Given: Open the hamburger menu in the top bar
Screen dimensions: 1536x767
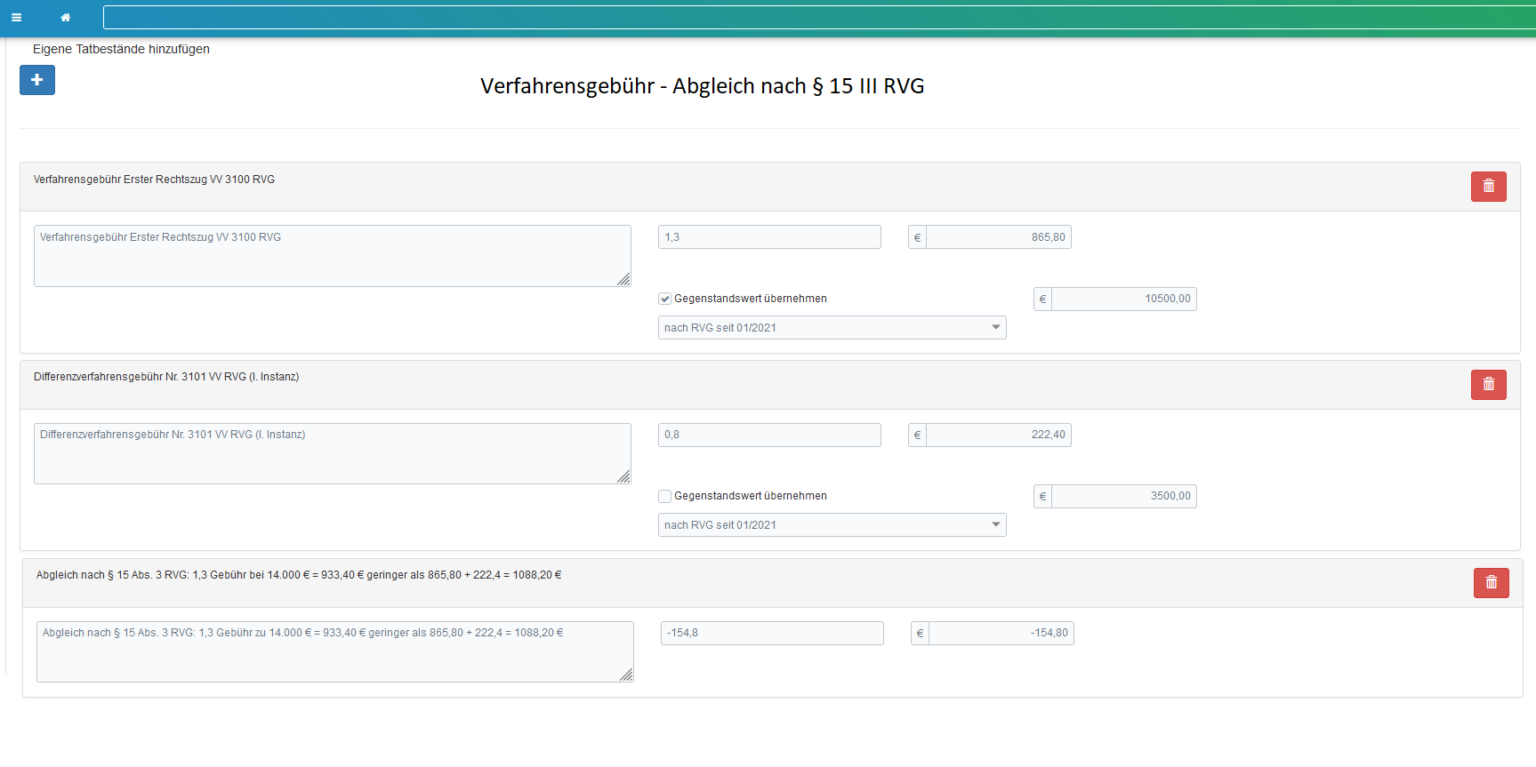Looking at the screenshot, I should pos(16,18).
